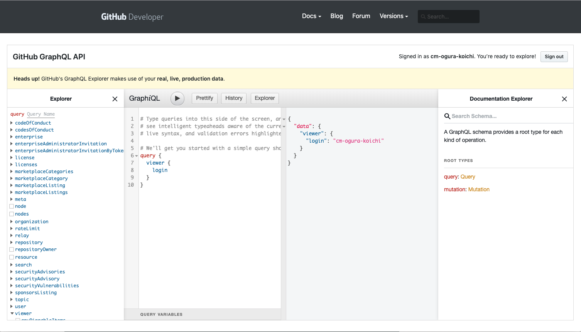Click the Prettify button
The width and height of the screenshot is (581, 332).
pos(204,98)
